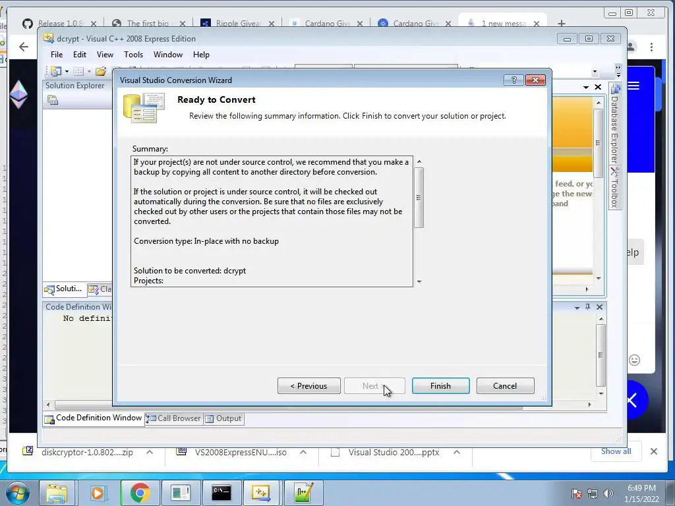Select the Code Definition Window tab
Screen dimensions: 675x506
93,418
